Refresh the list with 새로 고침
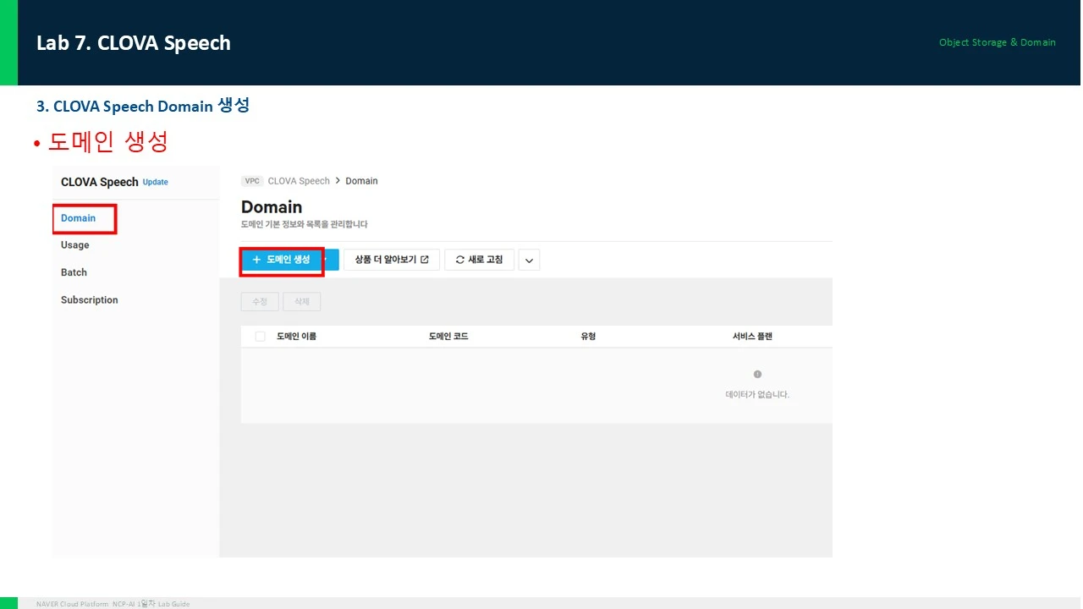Image resolution: width=1083 pixels, height=609 pixels. point(479,260)
